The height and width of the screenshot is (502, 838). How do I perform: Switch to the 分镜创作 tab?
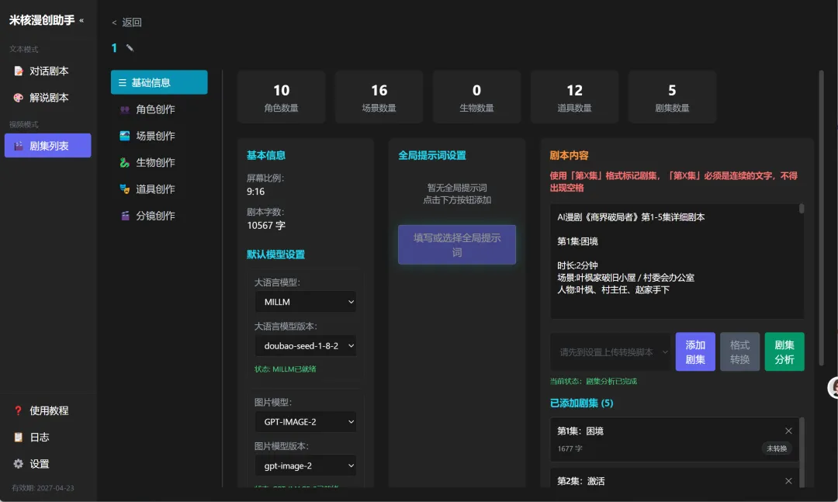tap(159, 216)
